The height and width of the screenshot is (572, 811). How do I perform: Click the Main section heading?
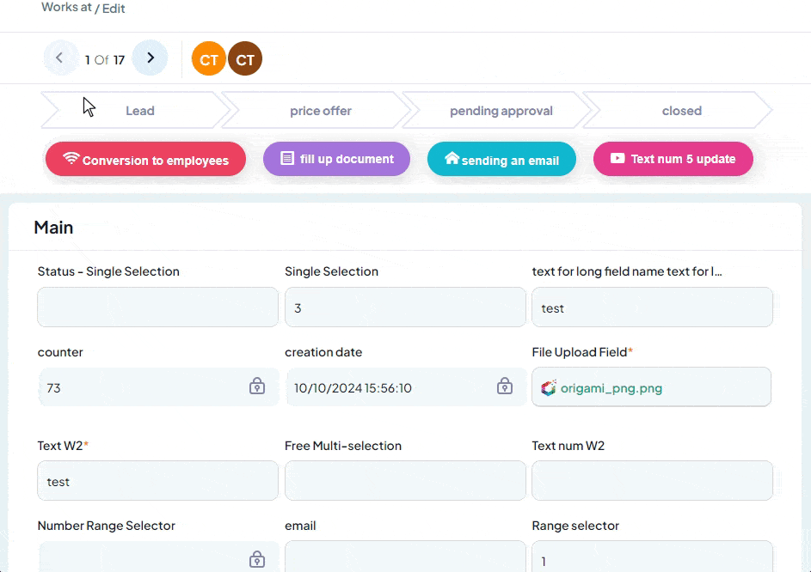tap(53, 228)
